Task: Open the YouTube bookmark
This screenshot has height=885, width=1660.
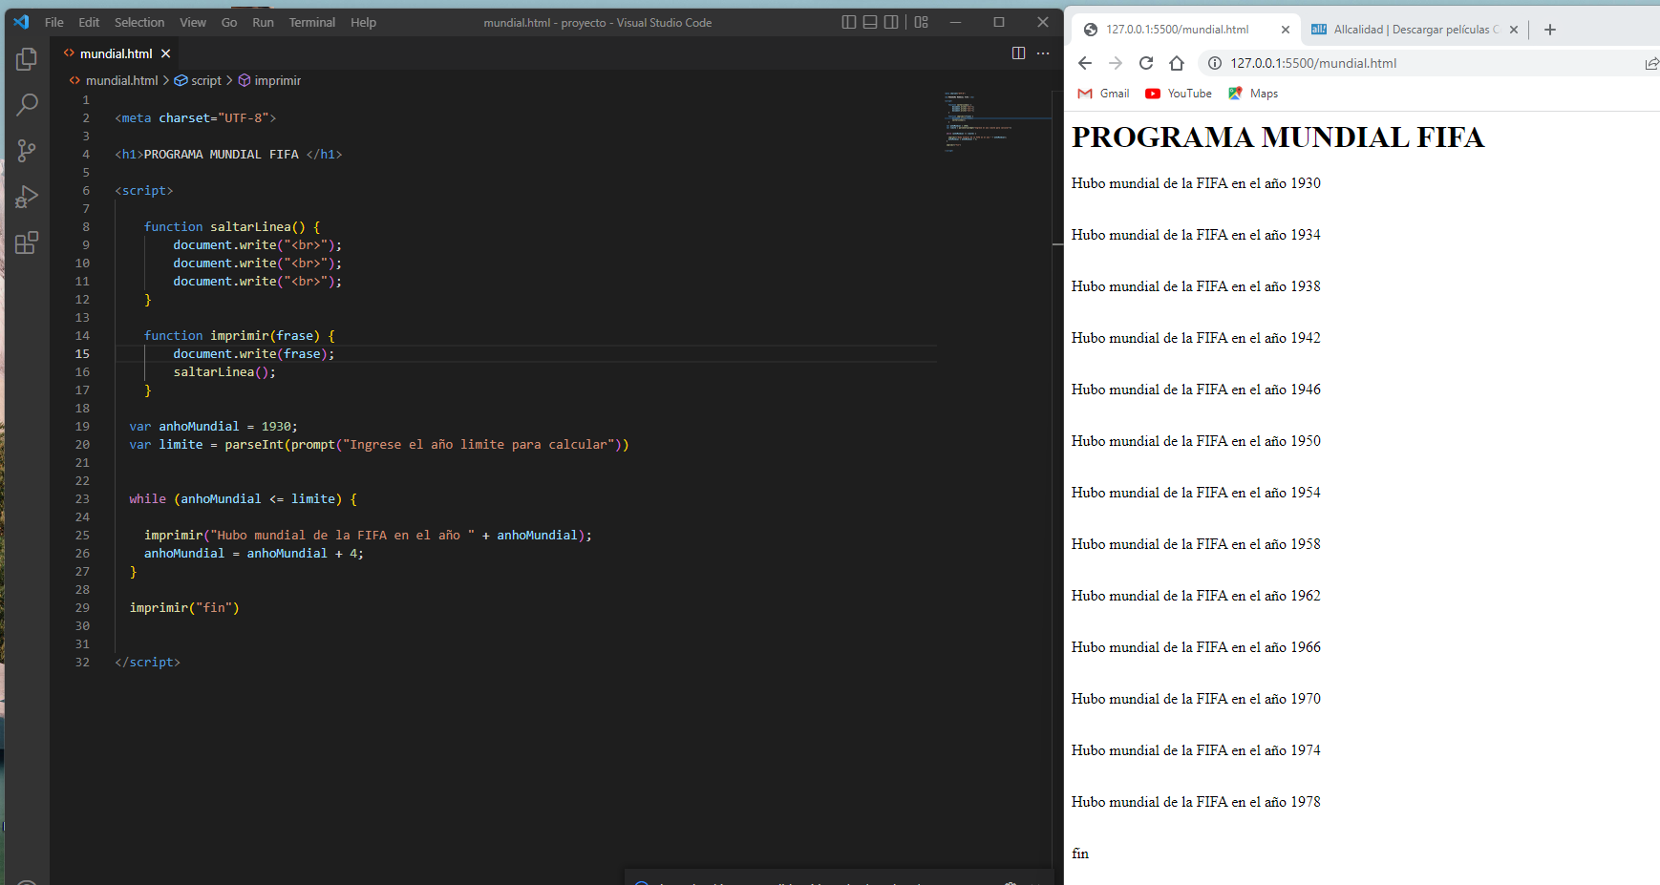Action: [x=1179, y=94]
